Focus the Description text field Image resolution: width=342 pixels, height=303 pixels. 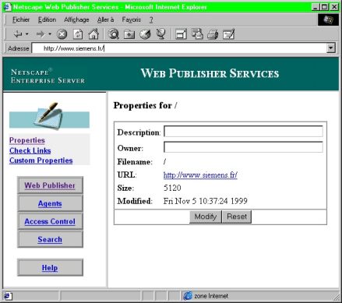243,132
